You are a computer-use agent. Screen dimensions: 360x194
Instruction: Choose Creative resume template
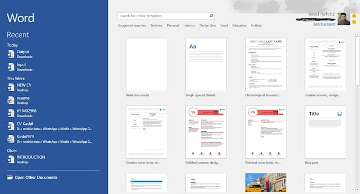[326, 64]
